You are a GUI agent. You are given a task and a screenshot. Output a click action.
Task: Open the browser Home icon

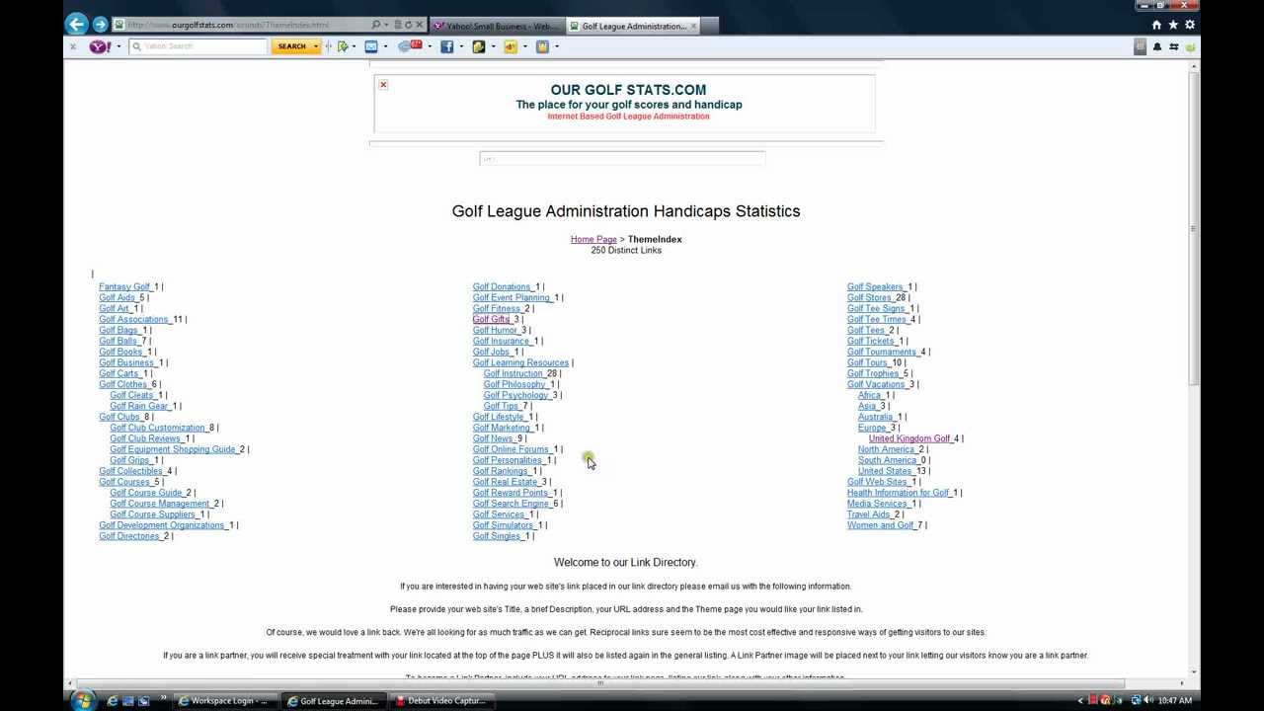click(x=1156, y=25)
